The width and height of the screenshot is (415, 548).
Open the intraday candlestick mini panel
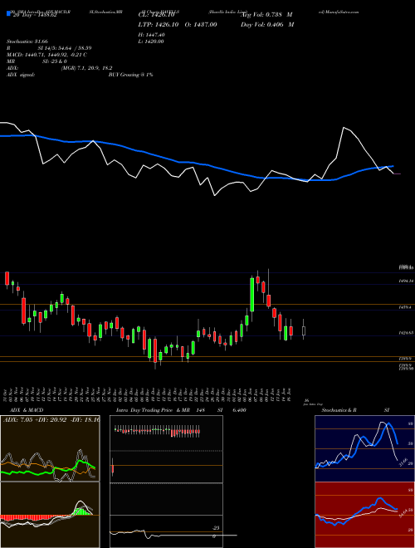(x=166, y=448)
